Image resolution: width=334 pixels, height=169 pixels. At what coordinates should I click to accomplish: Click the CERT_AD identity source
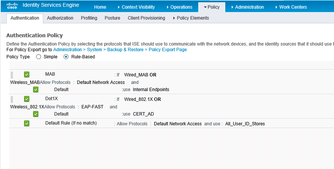(x=143, y=114)
